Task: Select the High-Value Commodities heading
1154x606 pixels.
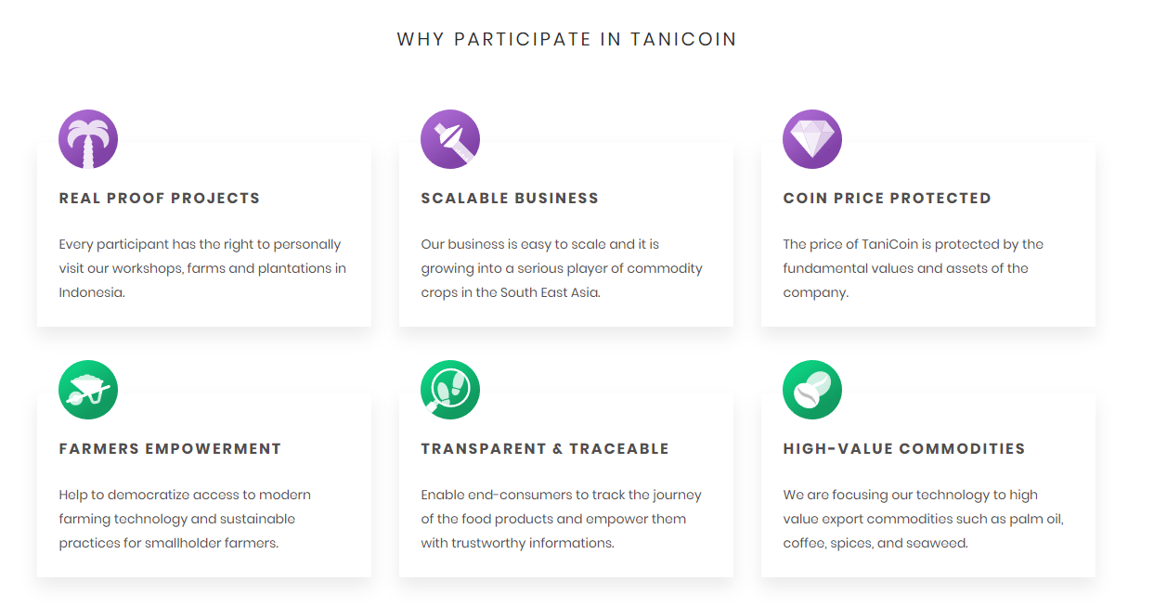Action: [x=904, y=448]
